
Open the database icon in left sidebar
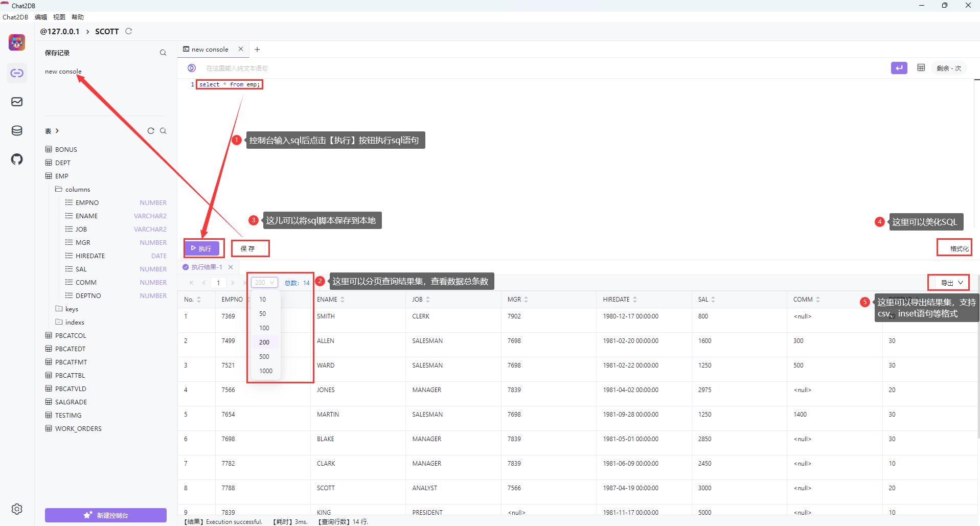(17, 130)
